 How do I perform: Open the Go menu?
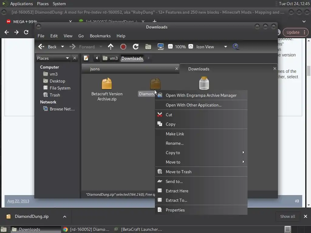(81, 36)
